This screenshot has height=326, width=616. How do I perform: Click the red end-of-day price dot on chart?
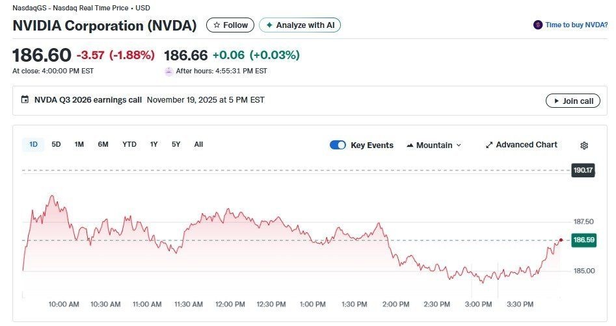tap(561, 240)
